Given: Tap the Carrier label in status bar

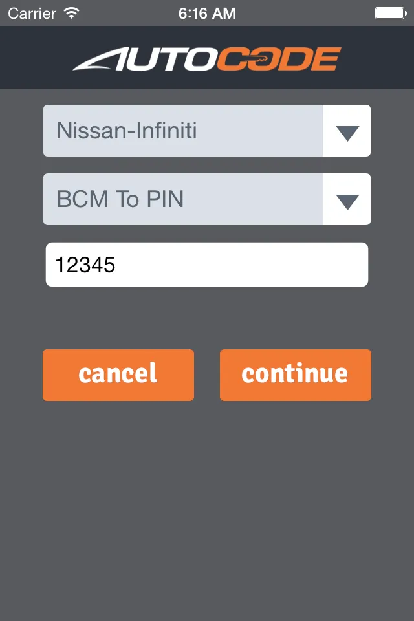Looking at the screenshot, I should pyautogui.click(x=32, y=13).
